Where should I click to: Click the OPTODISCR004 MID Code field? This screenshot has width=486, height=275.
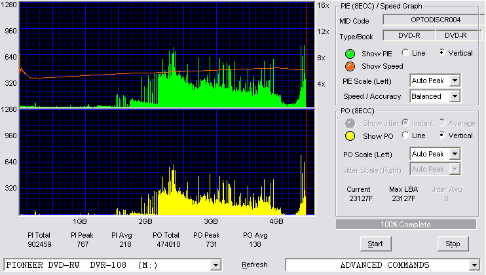(434, 20)
